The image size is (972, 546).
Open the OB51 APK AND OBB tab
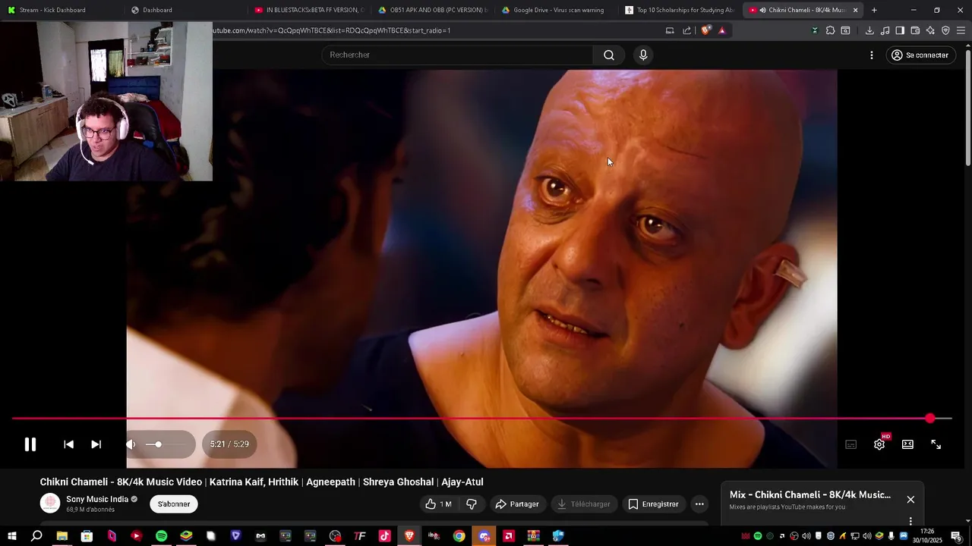(x=433, y=10)
